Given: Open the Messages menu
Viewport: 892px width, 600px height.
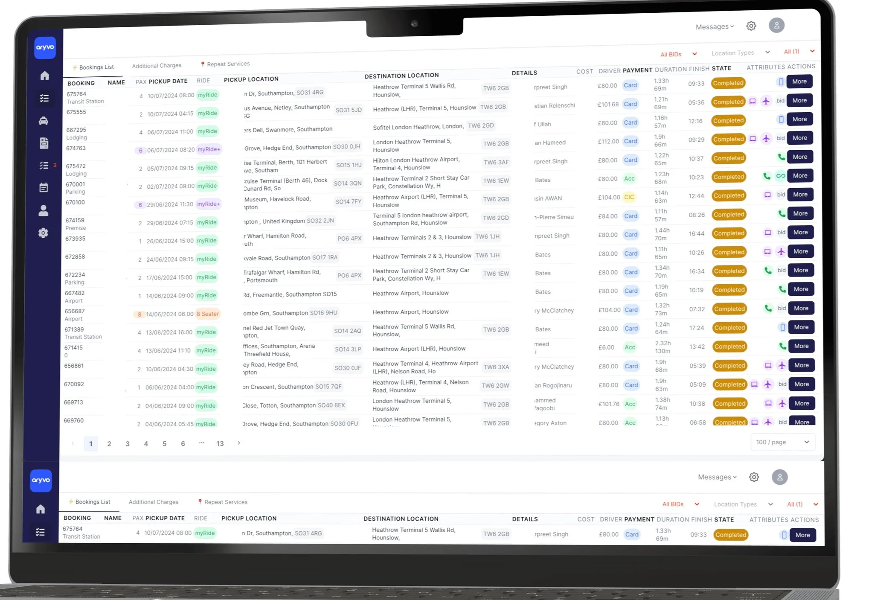Looking at the screenshot, I should pos(715,27).
